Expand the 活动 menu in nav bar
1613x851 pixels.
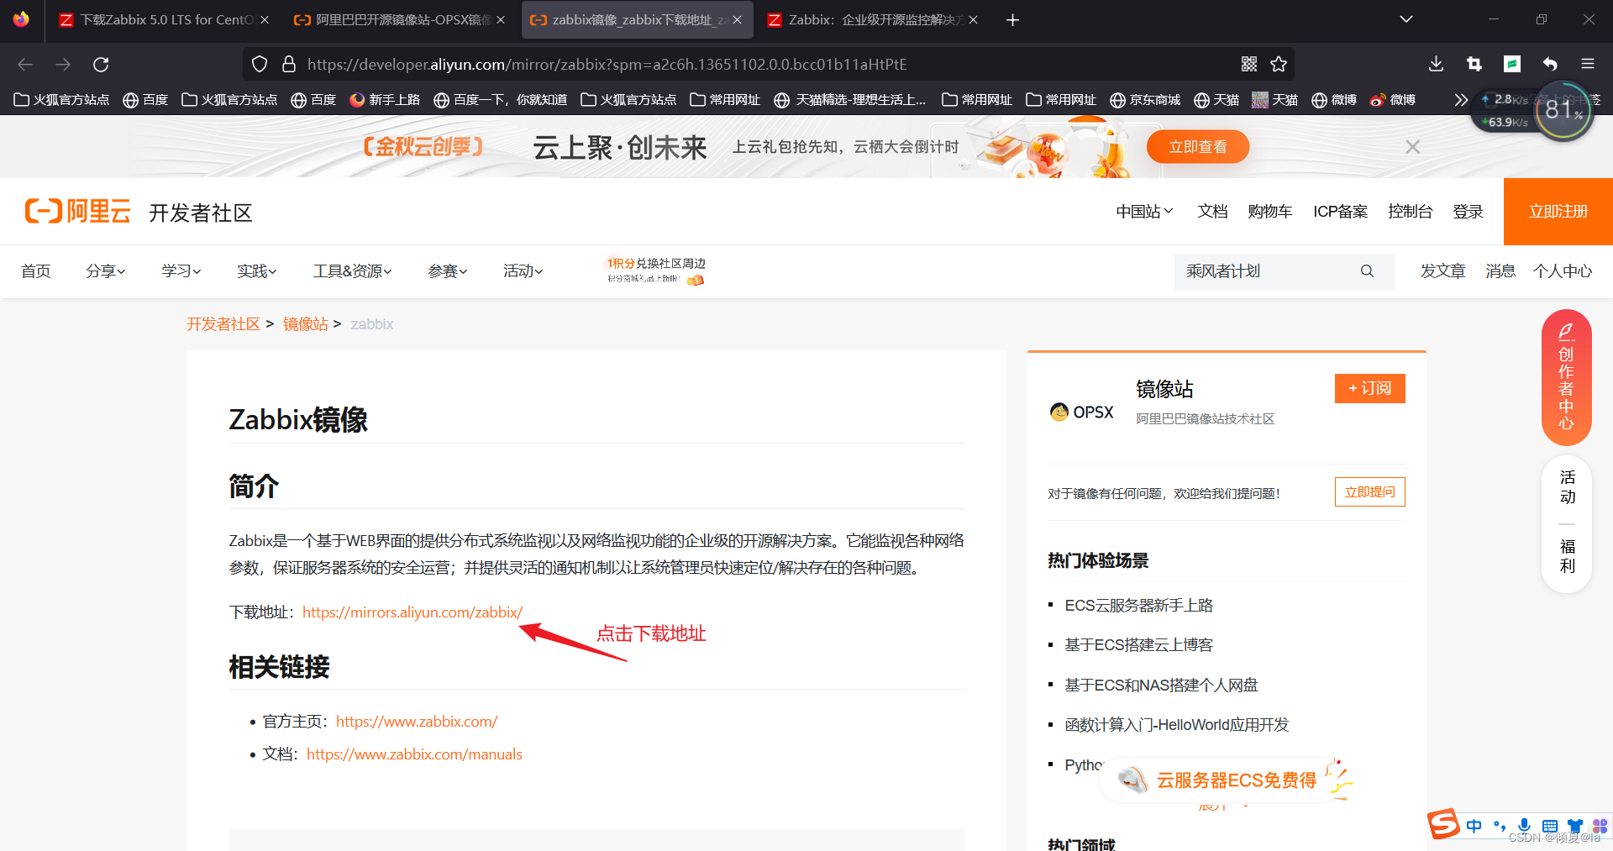523,271
